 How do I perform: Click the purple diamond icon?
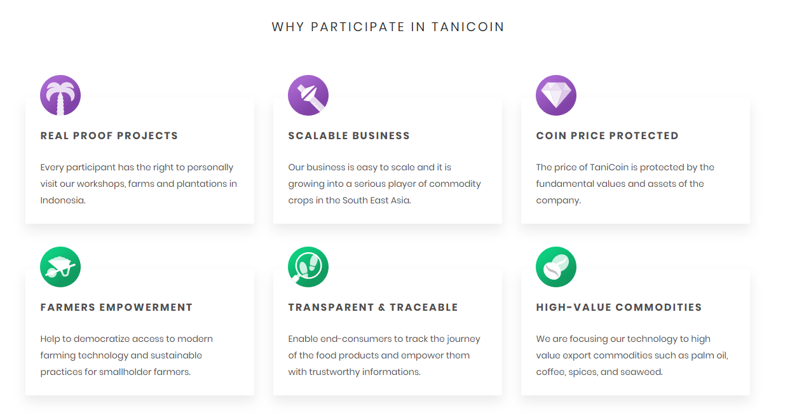[556, 95]
